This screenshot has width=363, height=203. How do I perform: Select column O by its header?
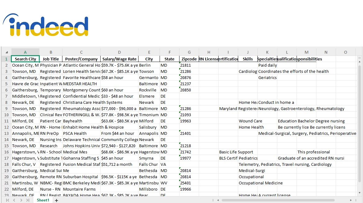click(x=345, y=52)
